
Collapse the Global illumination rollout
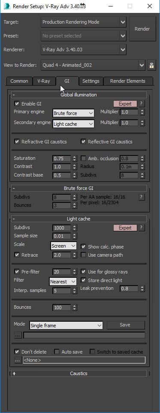(78, 95)
